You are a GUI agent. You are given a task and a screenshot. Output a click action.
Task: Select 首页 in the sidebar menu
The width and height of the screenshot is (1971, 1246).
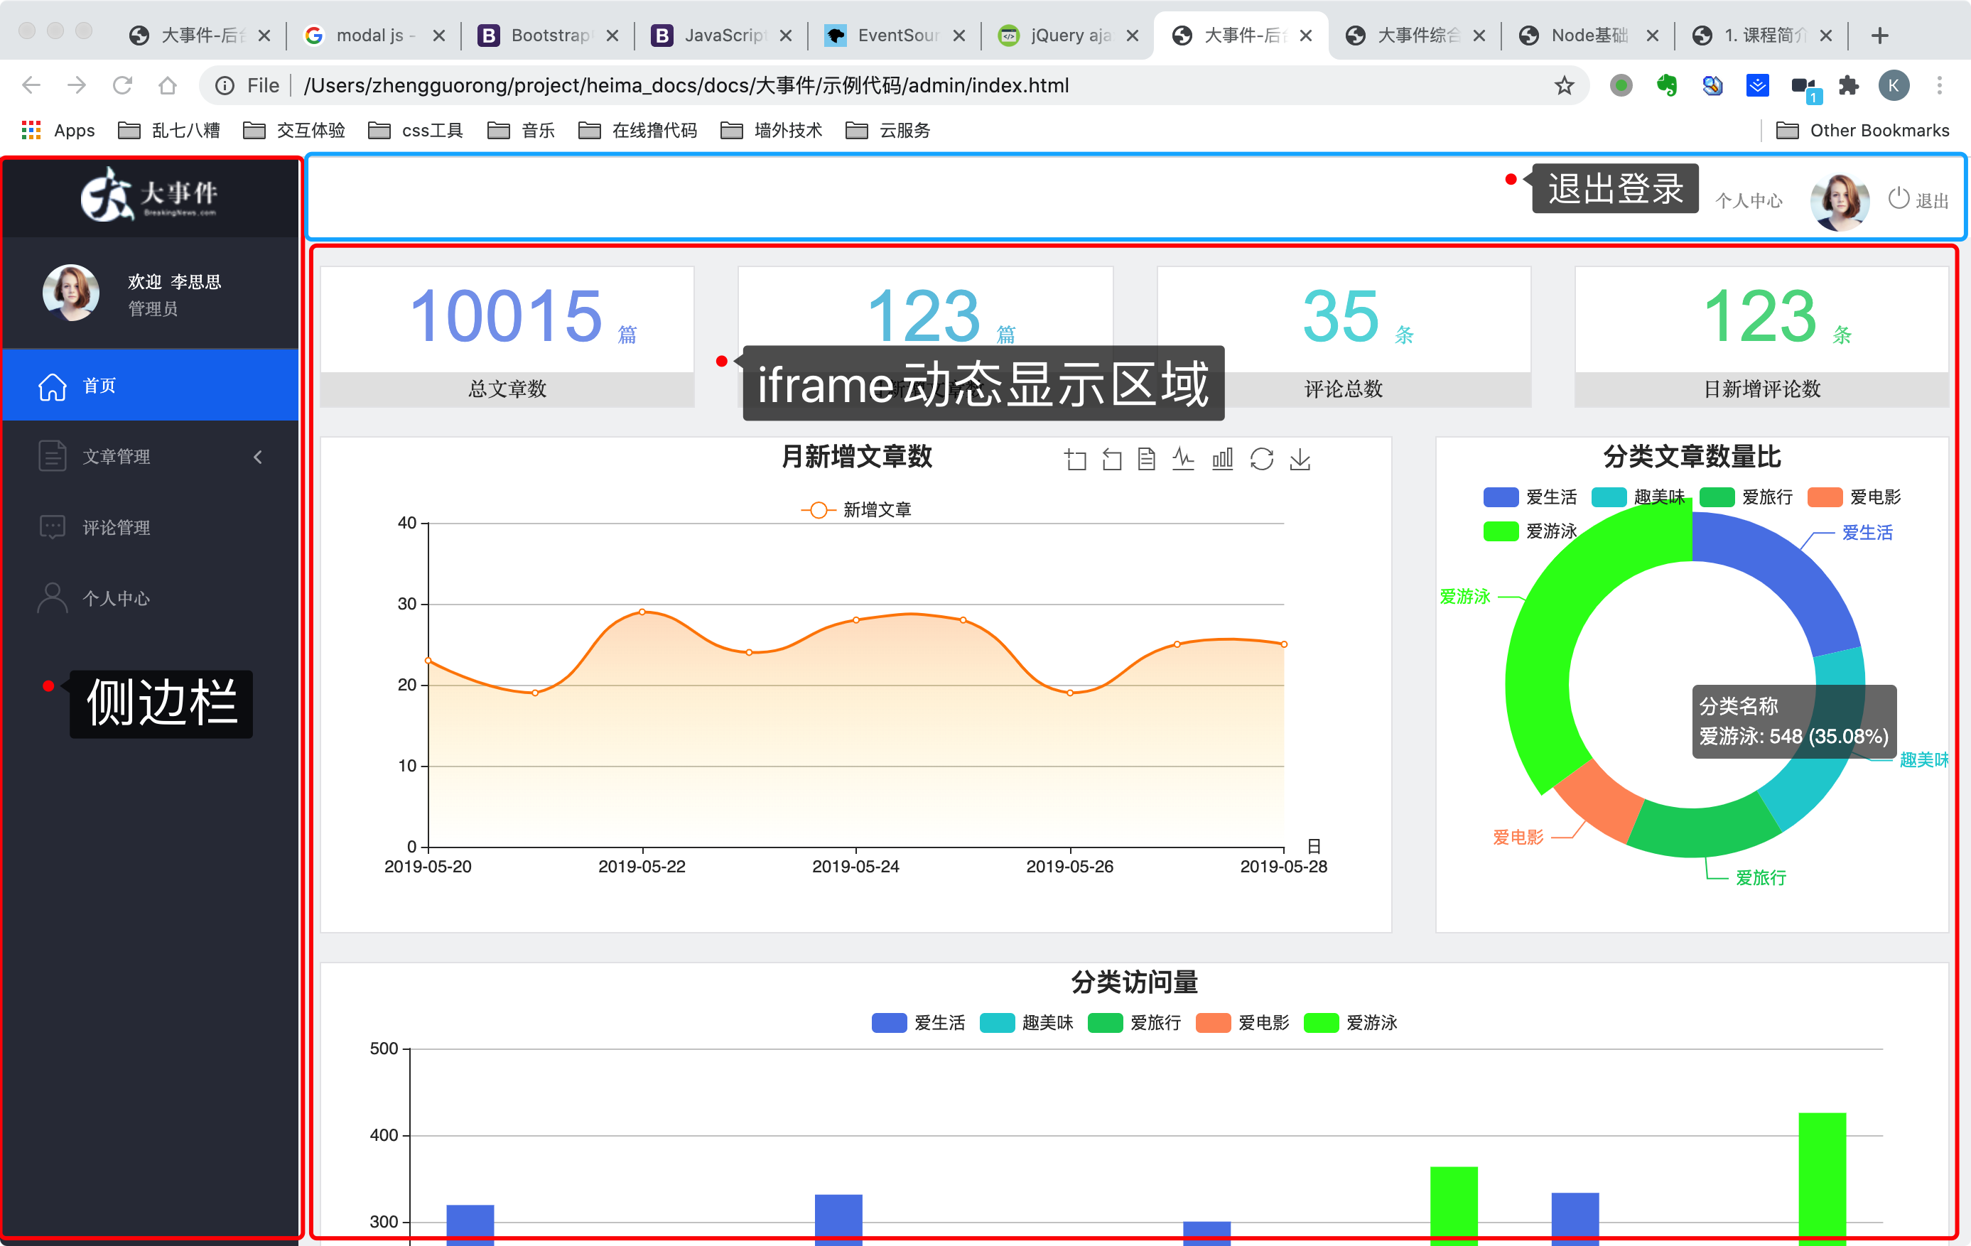(x=151, y=385)
